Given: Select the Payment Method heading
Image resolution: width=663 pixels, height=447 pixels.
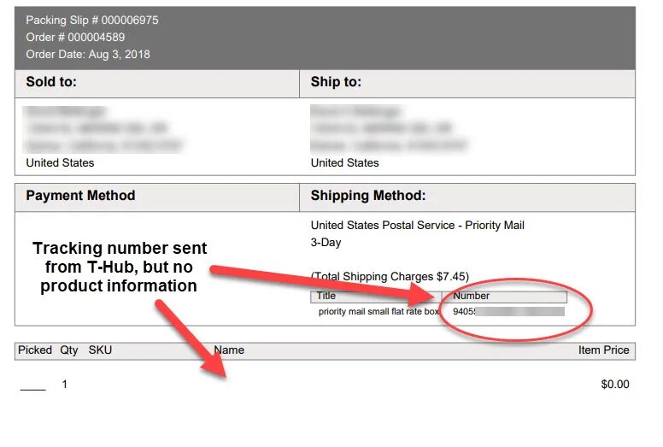Looking at the screenshot, I should coord(81,196).
